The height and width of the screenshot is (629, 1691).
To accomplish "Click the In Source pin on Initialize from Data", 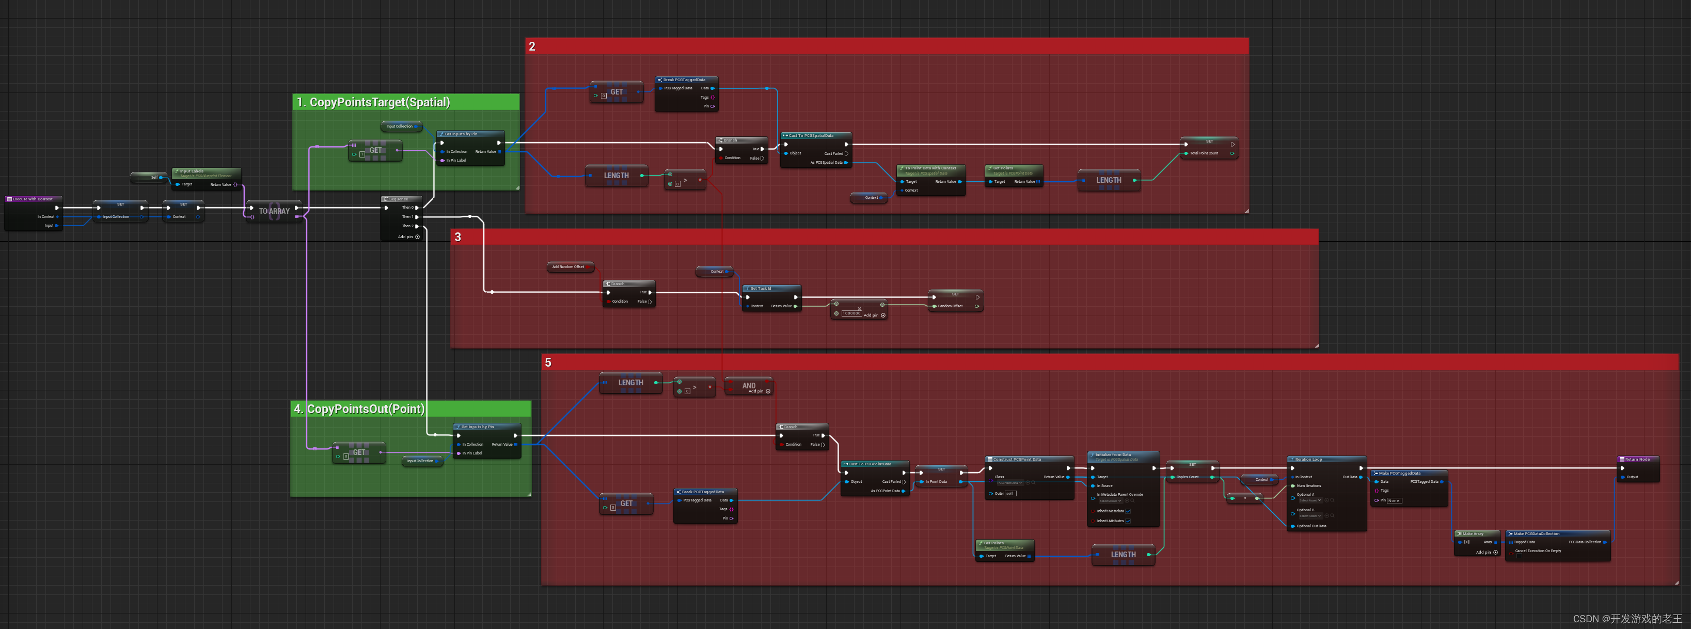I will pos(1093,486).
